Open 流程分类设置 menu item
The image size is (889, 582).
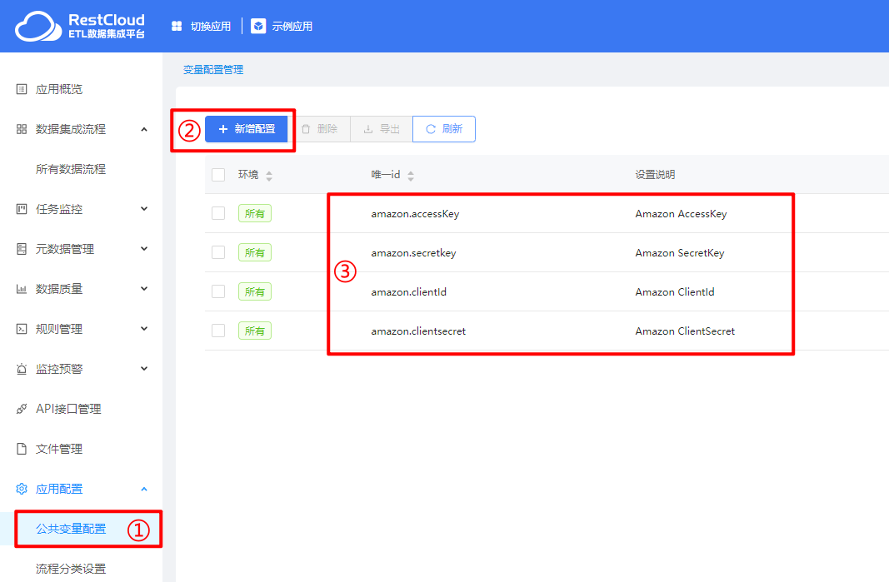(x=71, y=569)
